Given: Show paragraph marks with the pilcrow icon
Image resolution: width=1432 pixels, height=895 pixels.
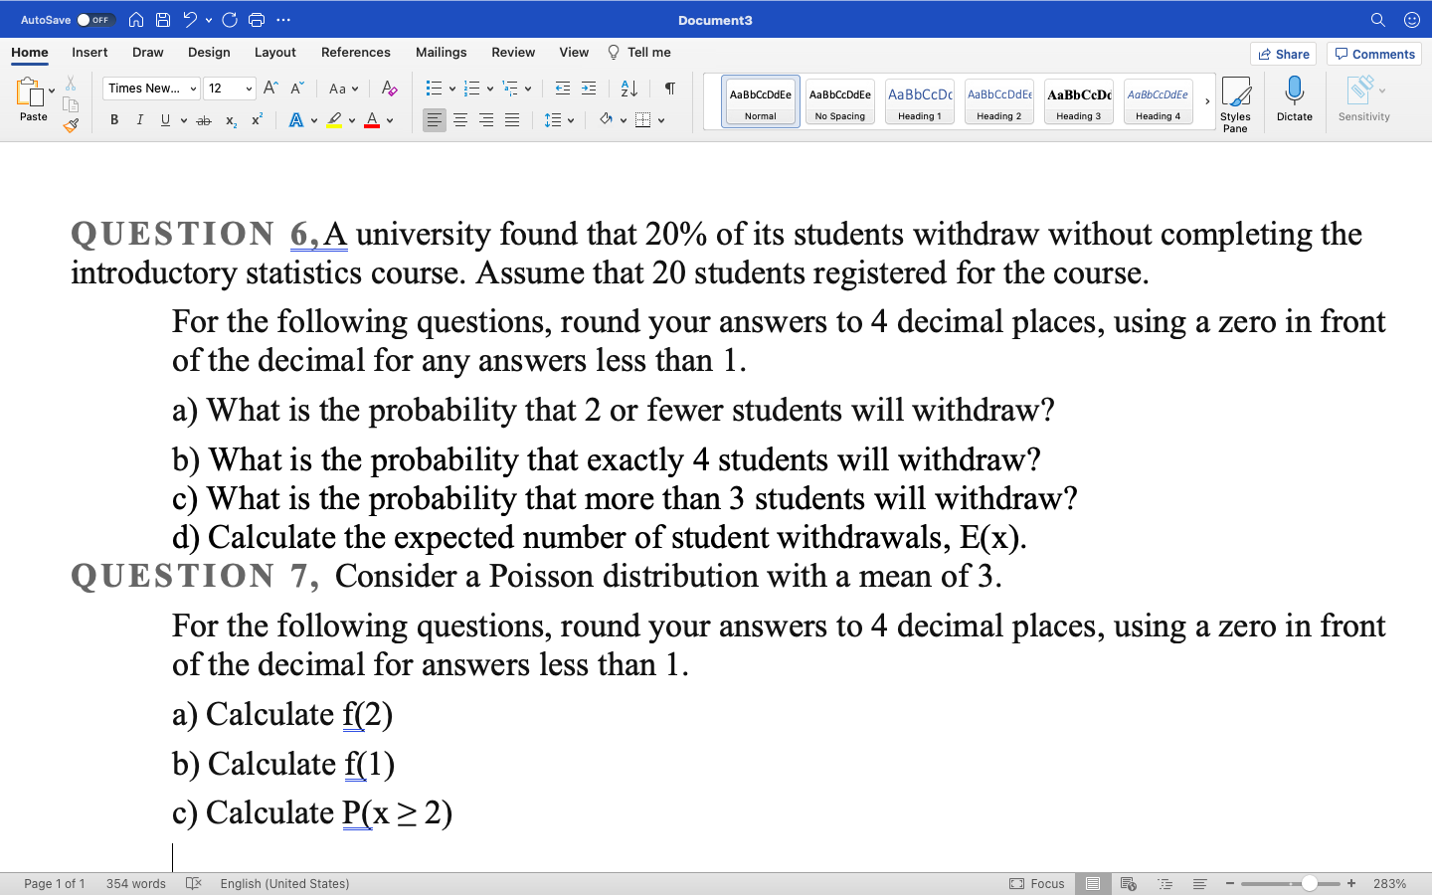Looking at the screenshot, I should pos(670,89).
